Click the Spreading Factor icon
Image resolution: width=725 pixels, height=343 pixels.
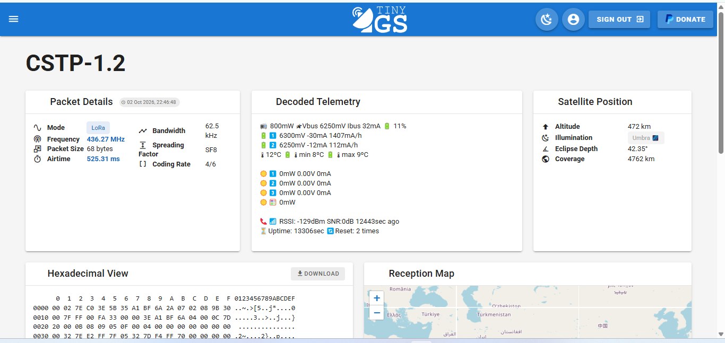[x=143, y=145]
